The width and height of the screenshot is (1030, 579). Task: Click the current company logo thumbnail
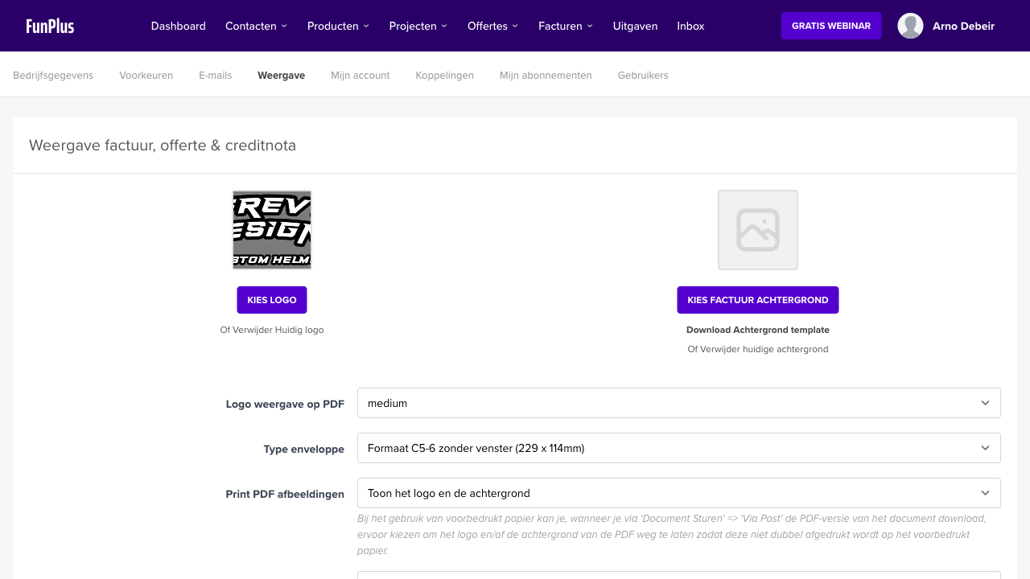(271, 230)
